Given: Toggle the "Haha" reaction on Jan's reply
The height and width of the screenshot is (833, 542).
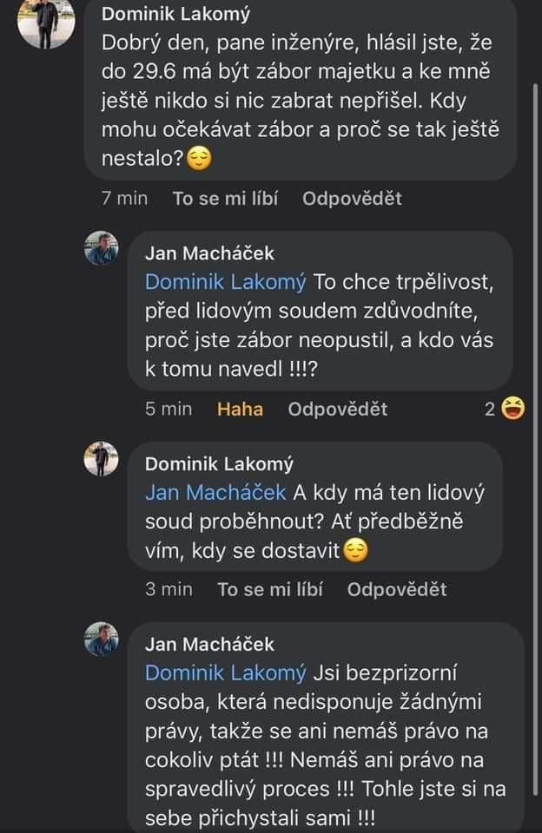Looking at the screenshot, I should tap(240, 409).
